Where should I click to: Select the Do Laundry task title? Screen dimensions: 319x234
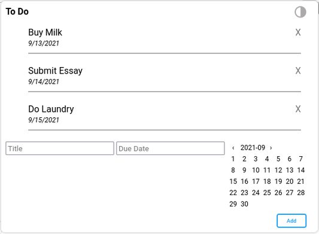point(51,109)
